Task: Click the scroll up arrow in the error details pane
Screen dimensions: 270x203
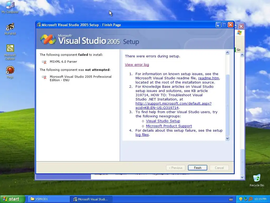Action: pos(228,53)
